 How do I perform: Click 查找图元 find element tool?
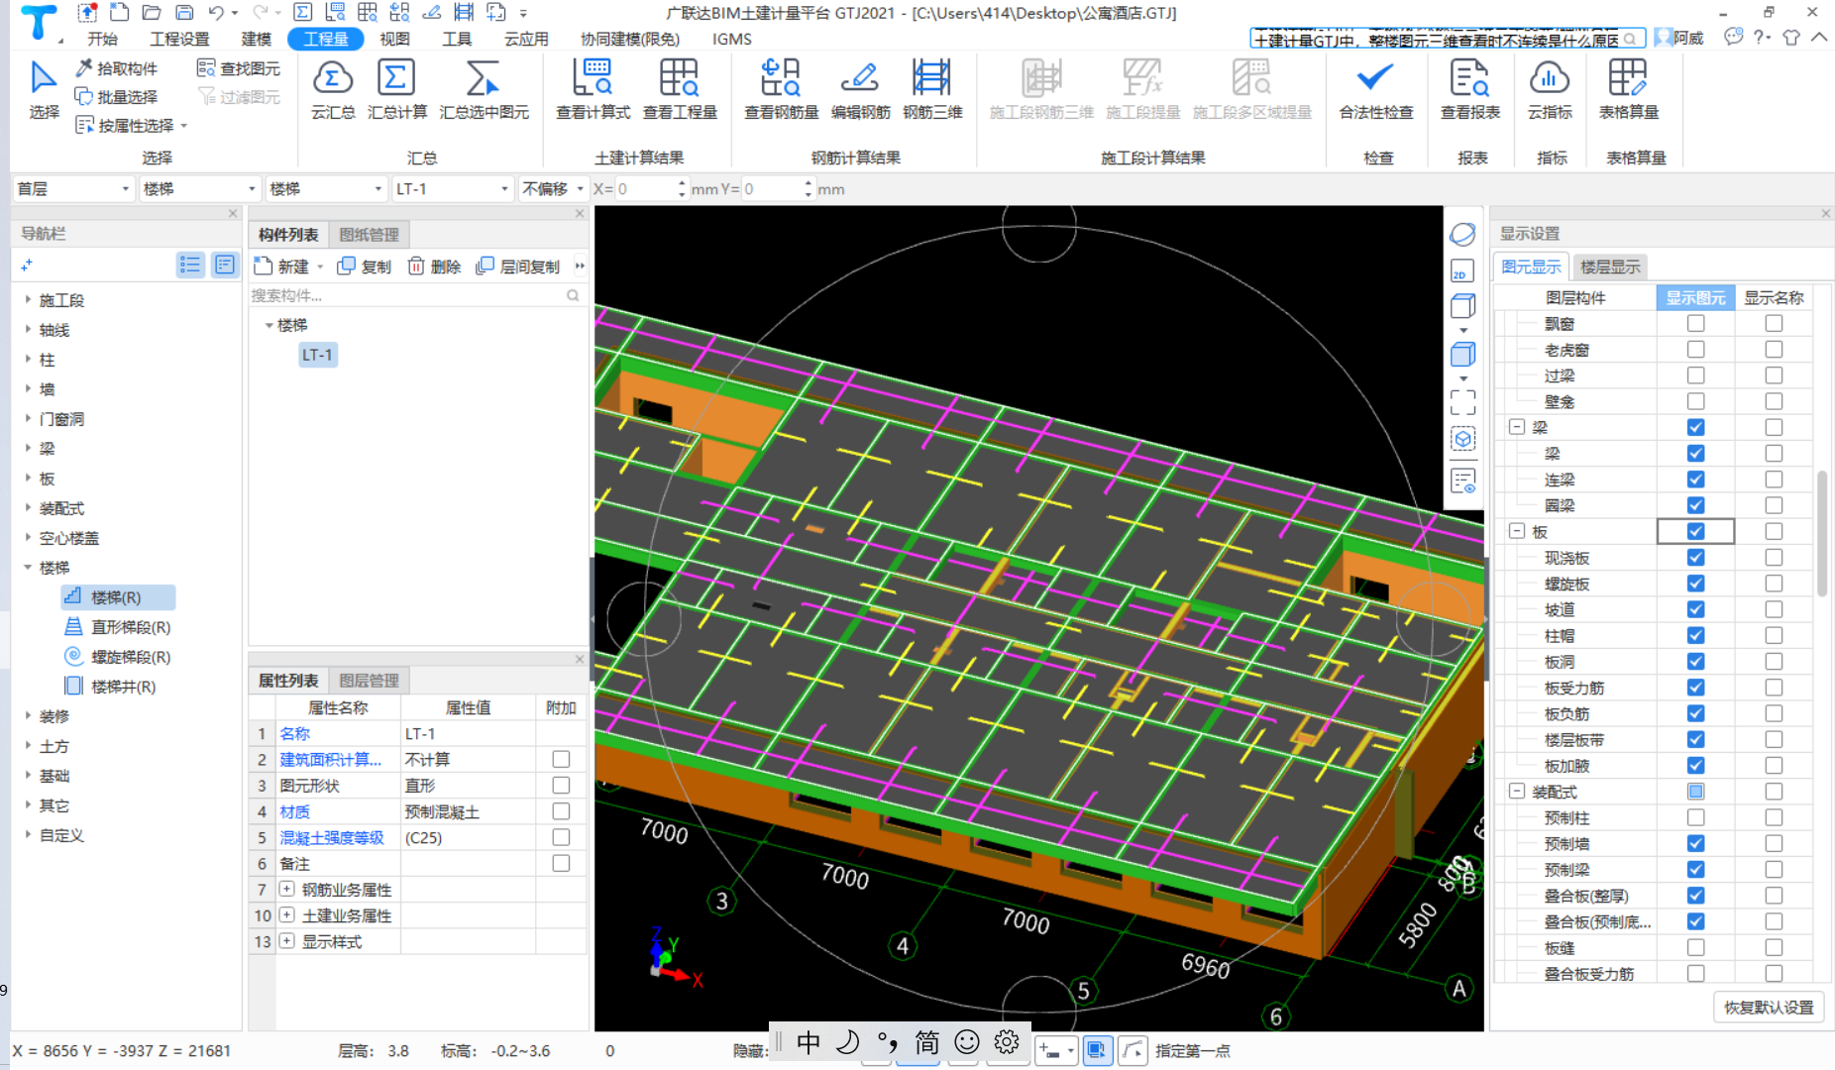pyautogui.click(x=239, y=68)
